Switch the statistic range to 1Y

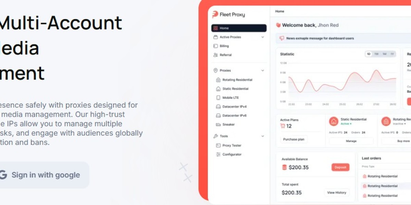[x=392, y=54]
